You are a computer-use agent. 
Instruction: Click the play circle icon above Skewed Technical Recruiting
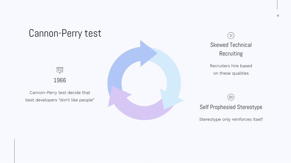[231, 35]
